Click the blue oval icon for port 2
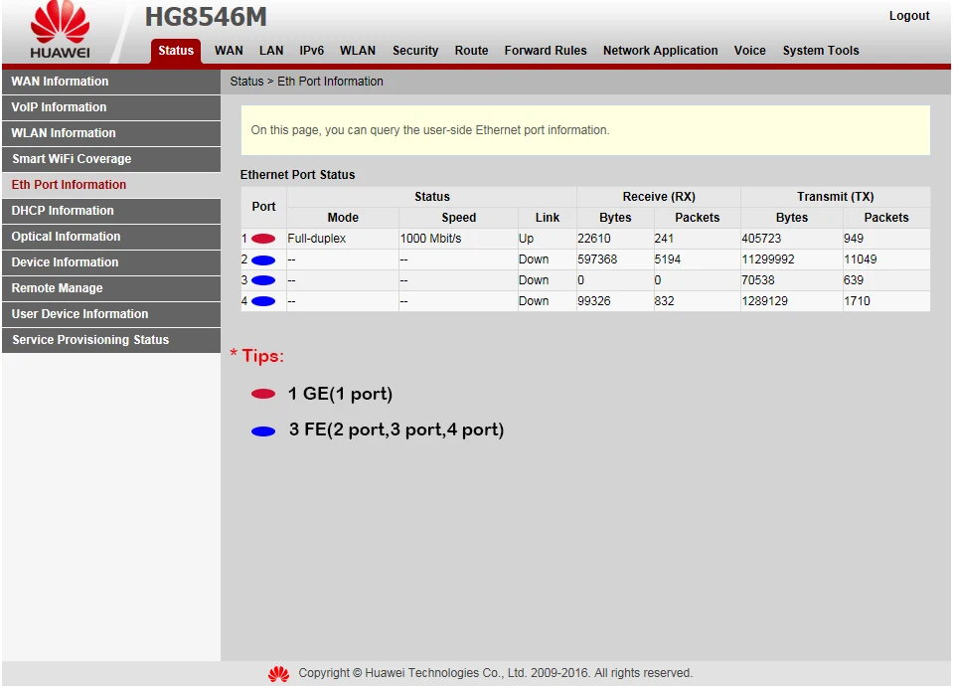Viewport: 953px width, 686px height. pyautogui.click(x=263, y=260)
